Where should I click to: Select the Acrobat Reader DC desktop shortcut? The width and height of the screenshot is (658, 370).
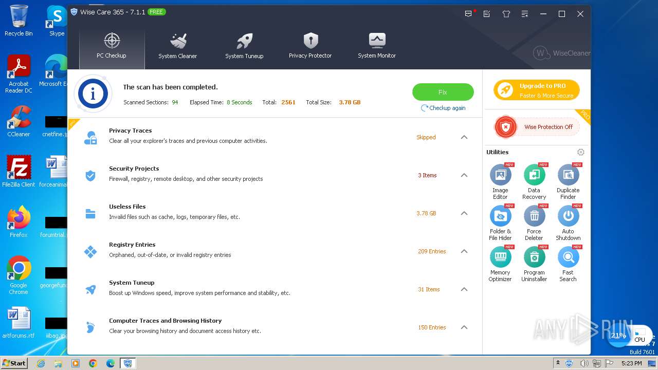pos(19,74)
